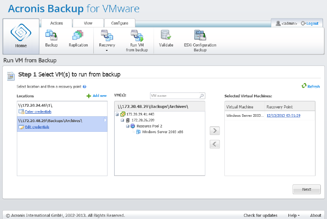
Task: Click the Step 1 wizard page icon
Action: [x=11, y=76]
